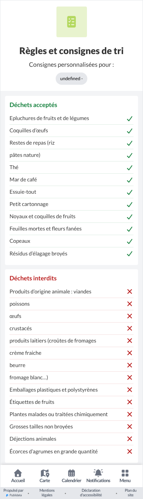Open the Plan du site link

(x=131, y=492)
